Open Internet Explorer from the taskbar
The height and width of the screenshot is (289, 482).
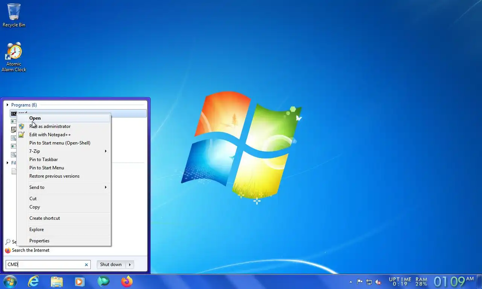pos(34,281)
